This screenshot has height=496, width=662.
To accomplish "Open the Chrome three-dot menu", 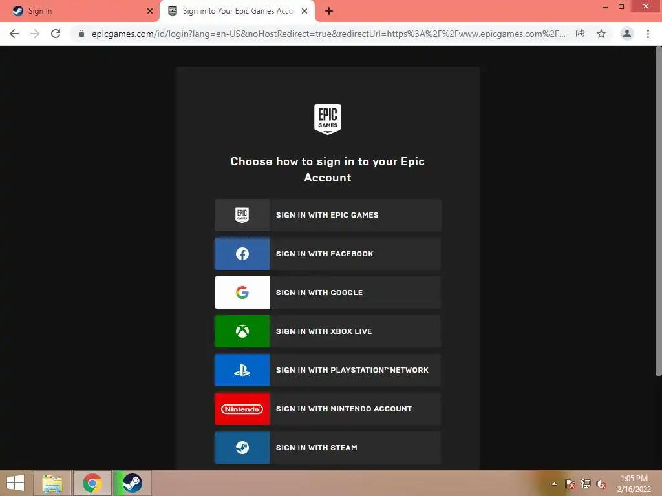I will click(648, 34).
